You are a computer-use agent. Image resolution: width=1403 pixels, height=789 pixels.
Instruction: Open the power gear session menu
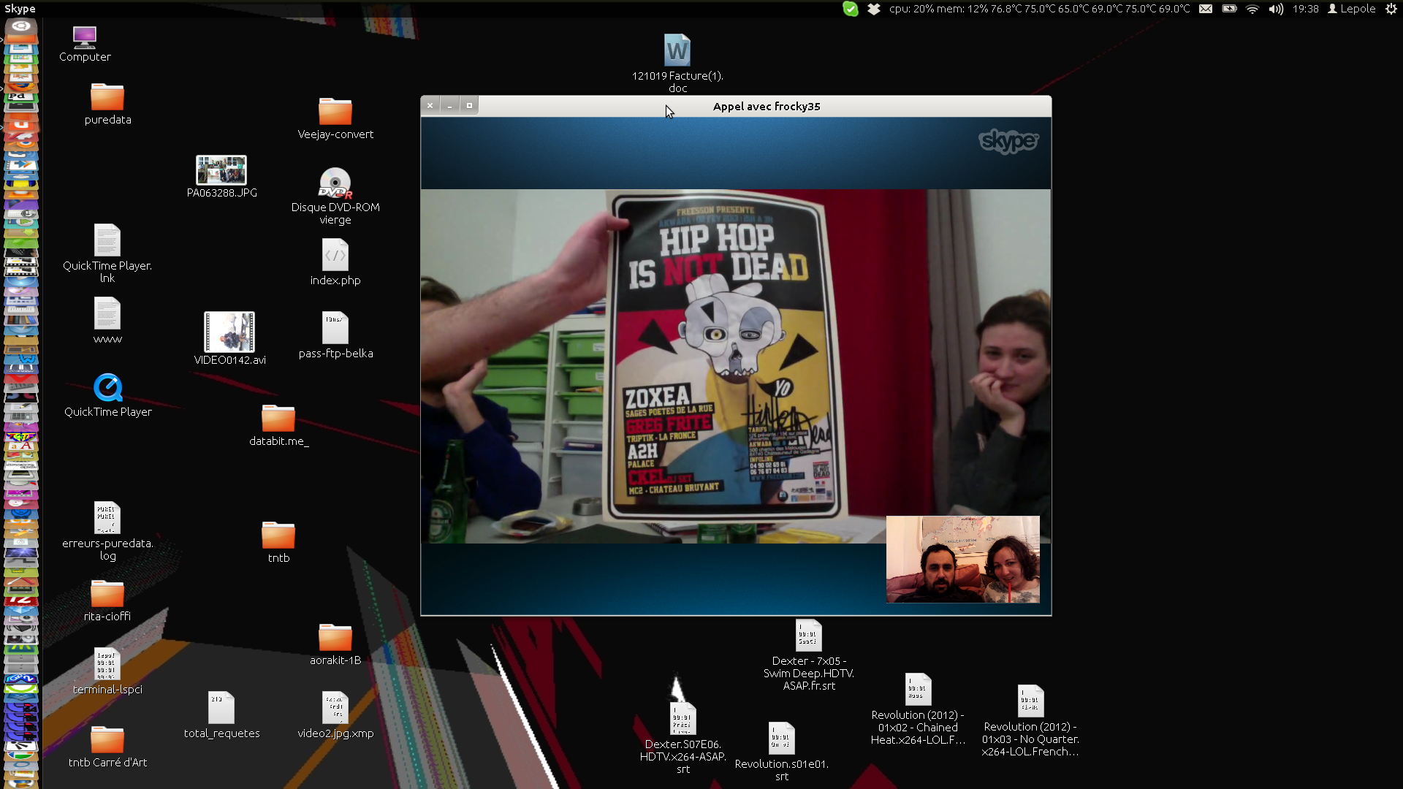(1391, 9)
